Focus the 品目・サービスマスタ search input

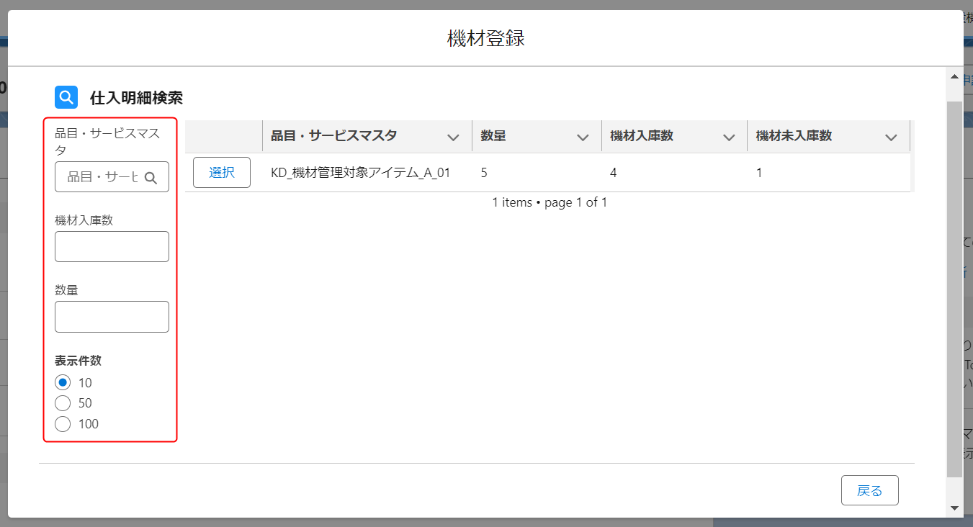[102, 177]
